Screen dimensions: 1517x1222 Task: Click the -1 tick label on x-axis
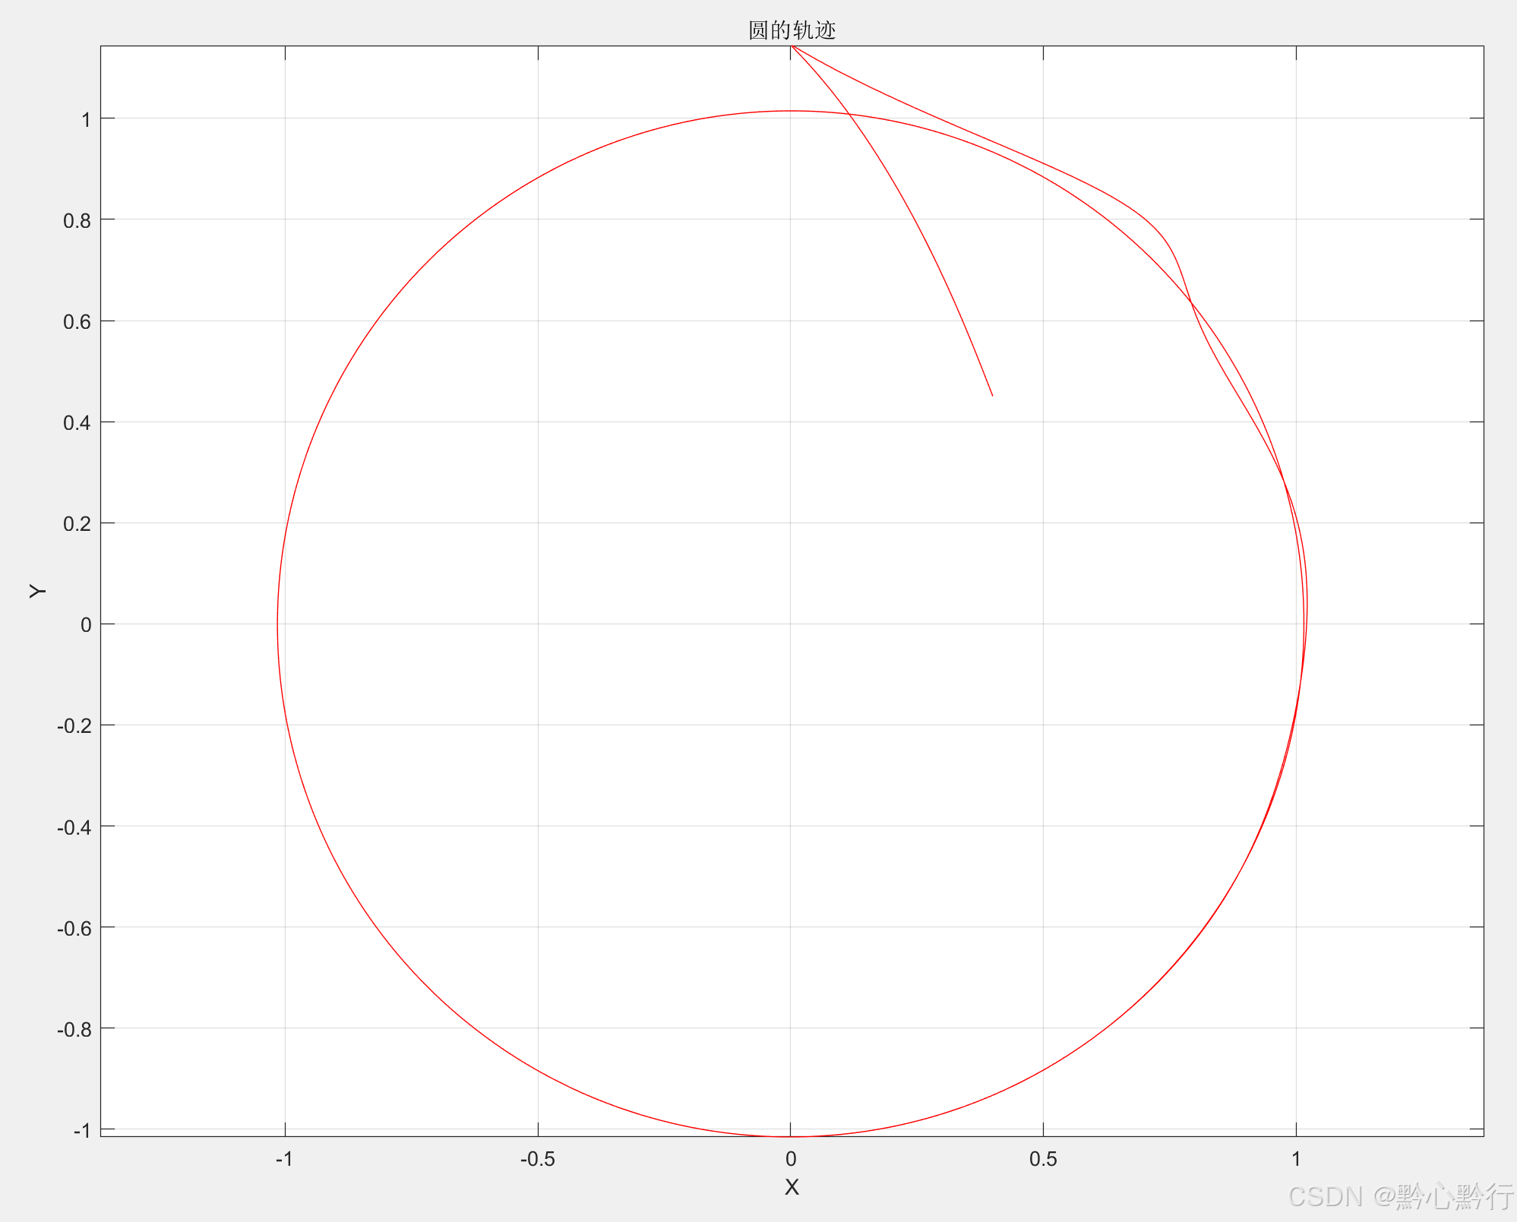pos(284,1159)
